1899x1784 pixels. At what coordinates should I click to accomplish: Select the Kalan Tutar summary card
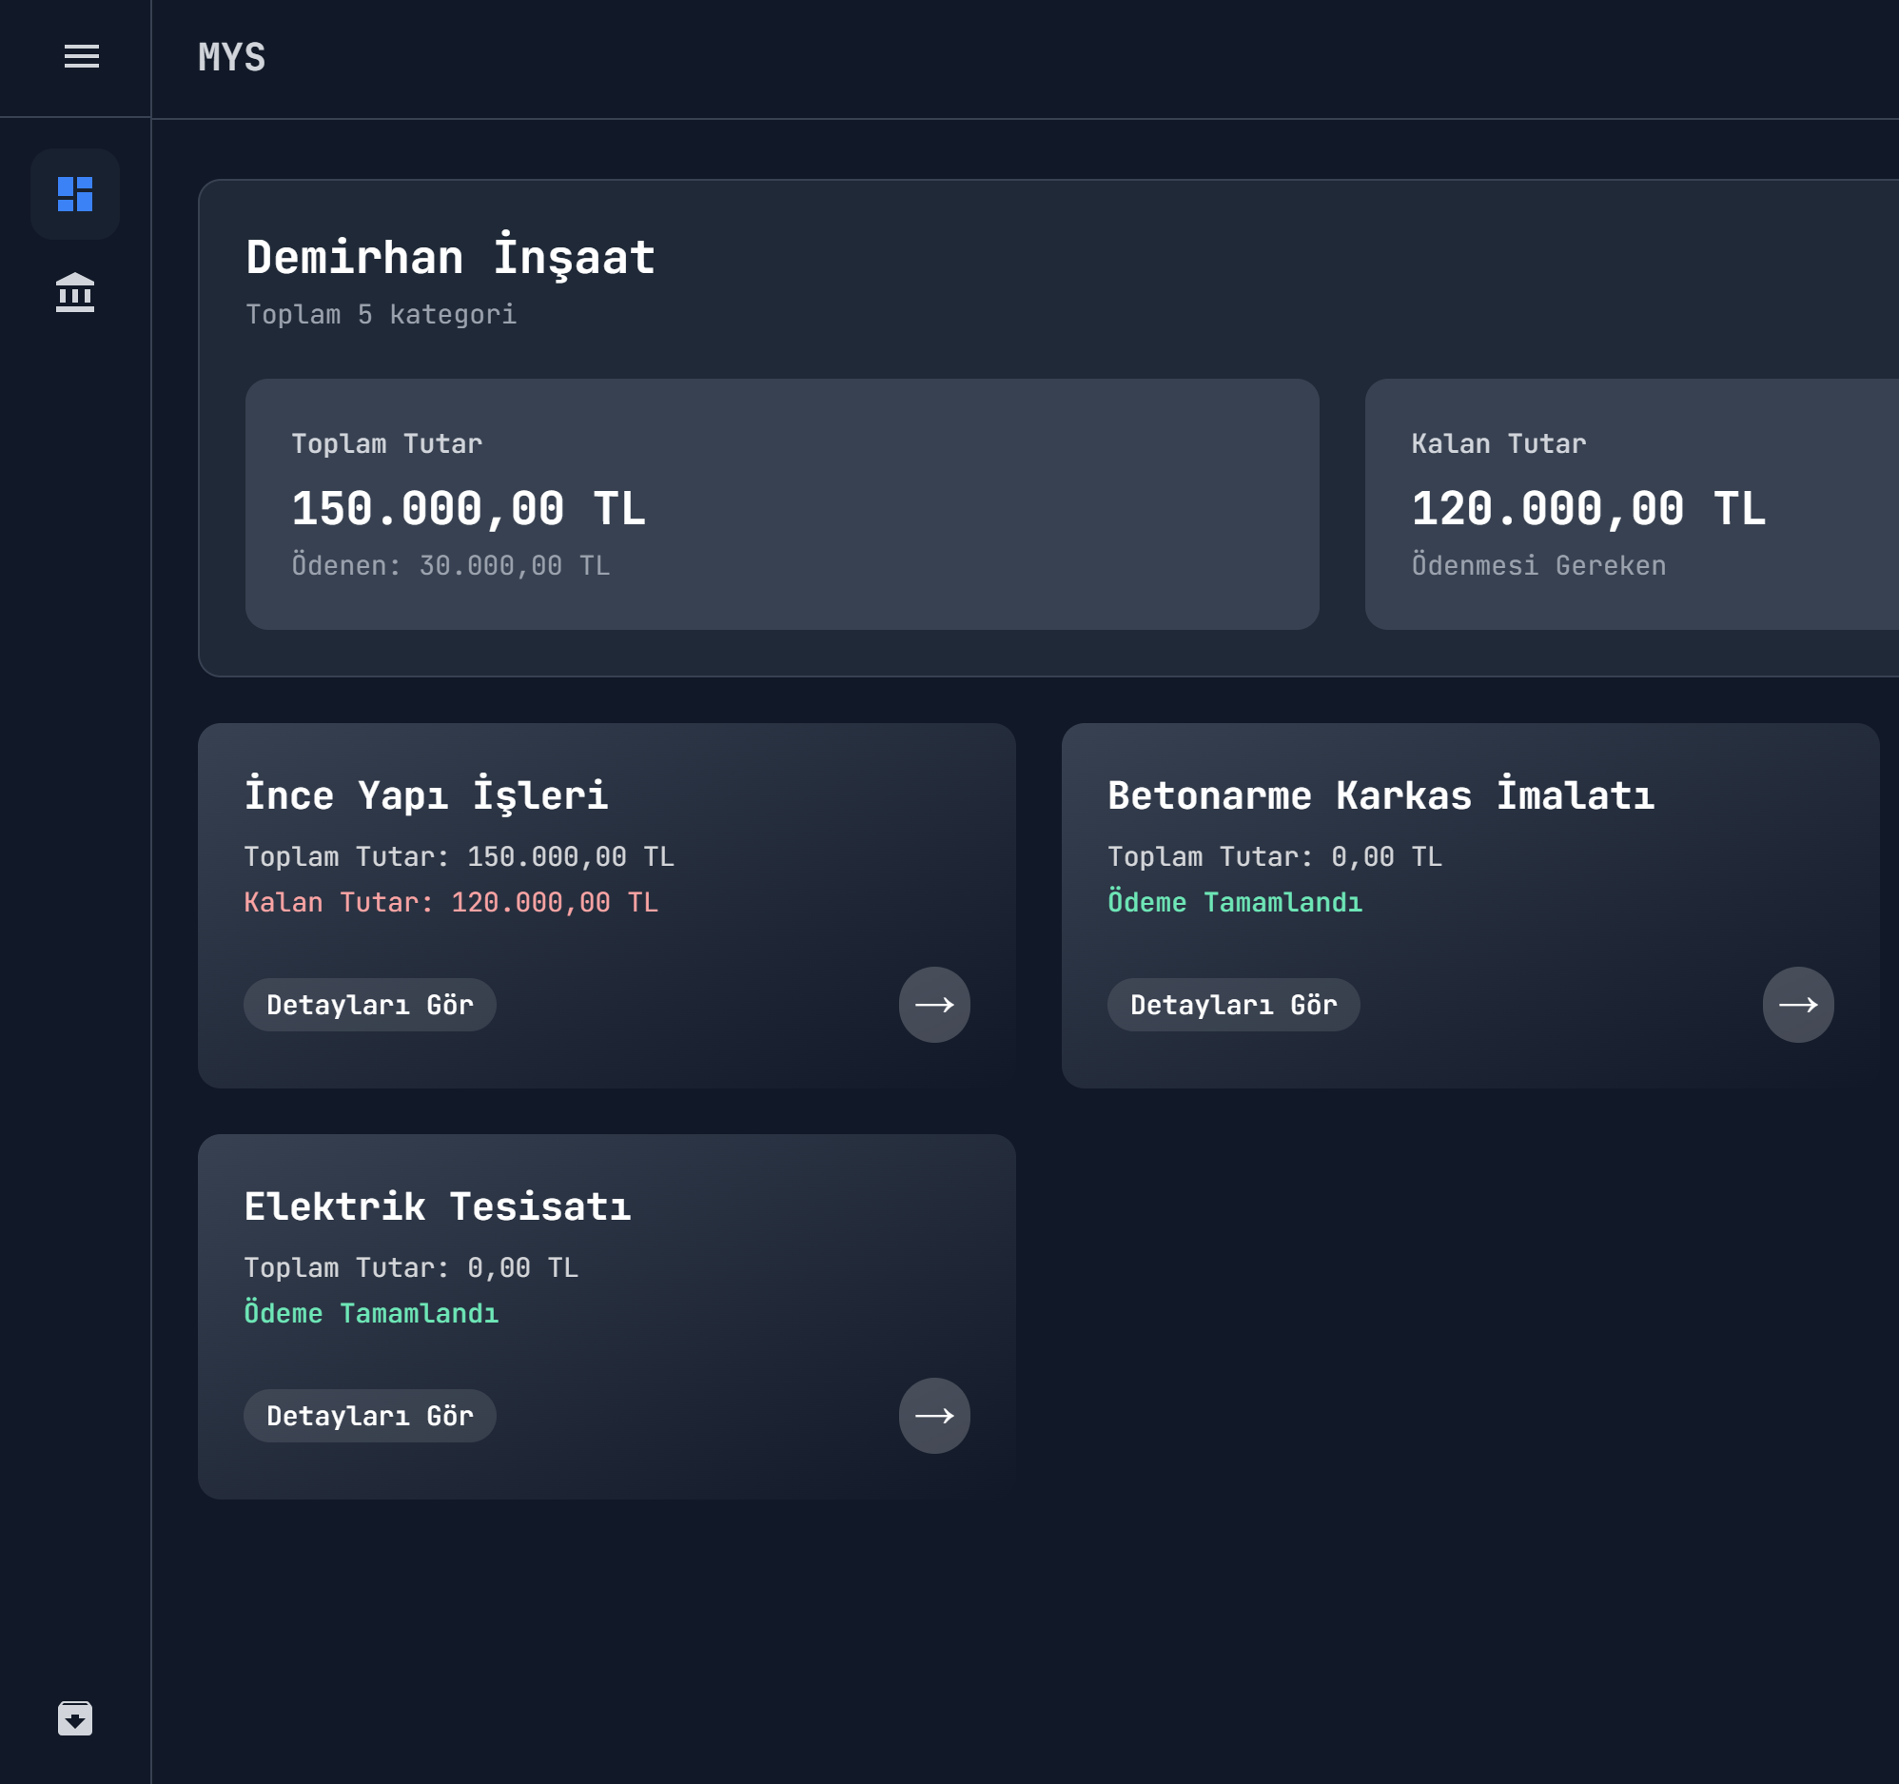coord(1630,503)
